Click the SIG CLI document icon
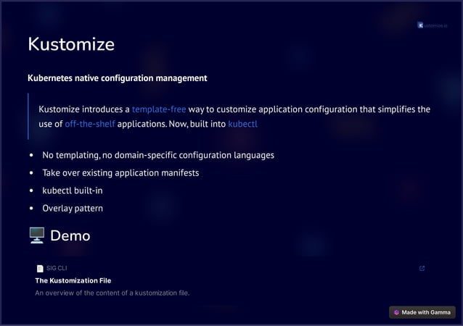463x326 pixels. coord(40,268)
